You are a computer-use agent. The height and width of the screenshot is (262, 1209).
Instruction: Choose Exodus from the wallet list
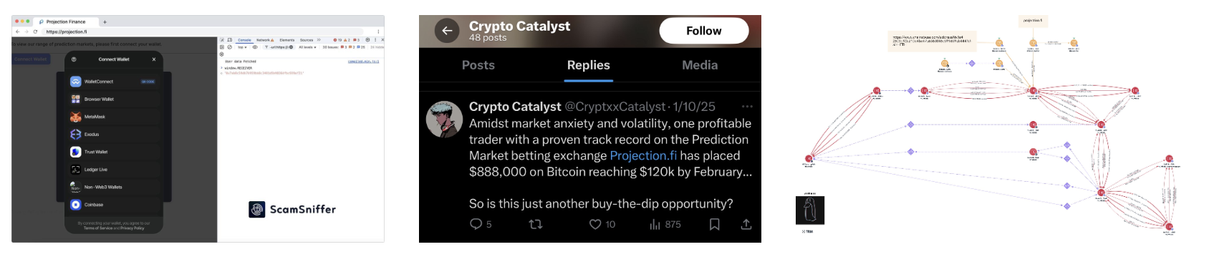point(113,135)
